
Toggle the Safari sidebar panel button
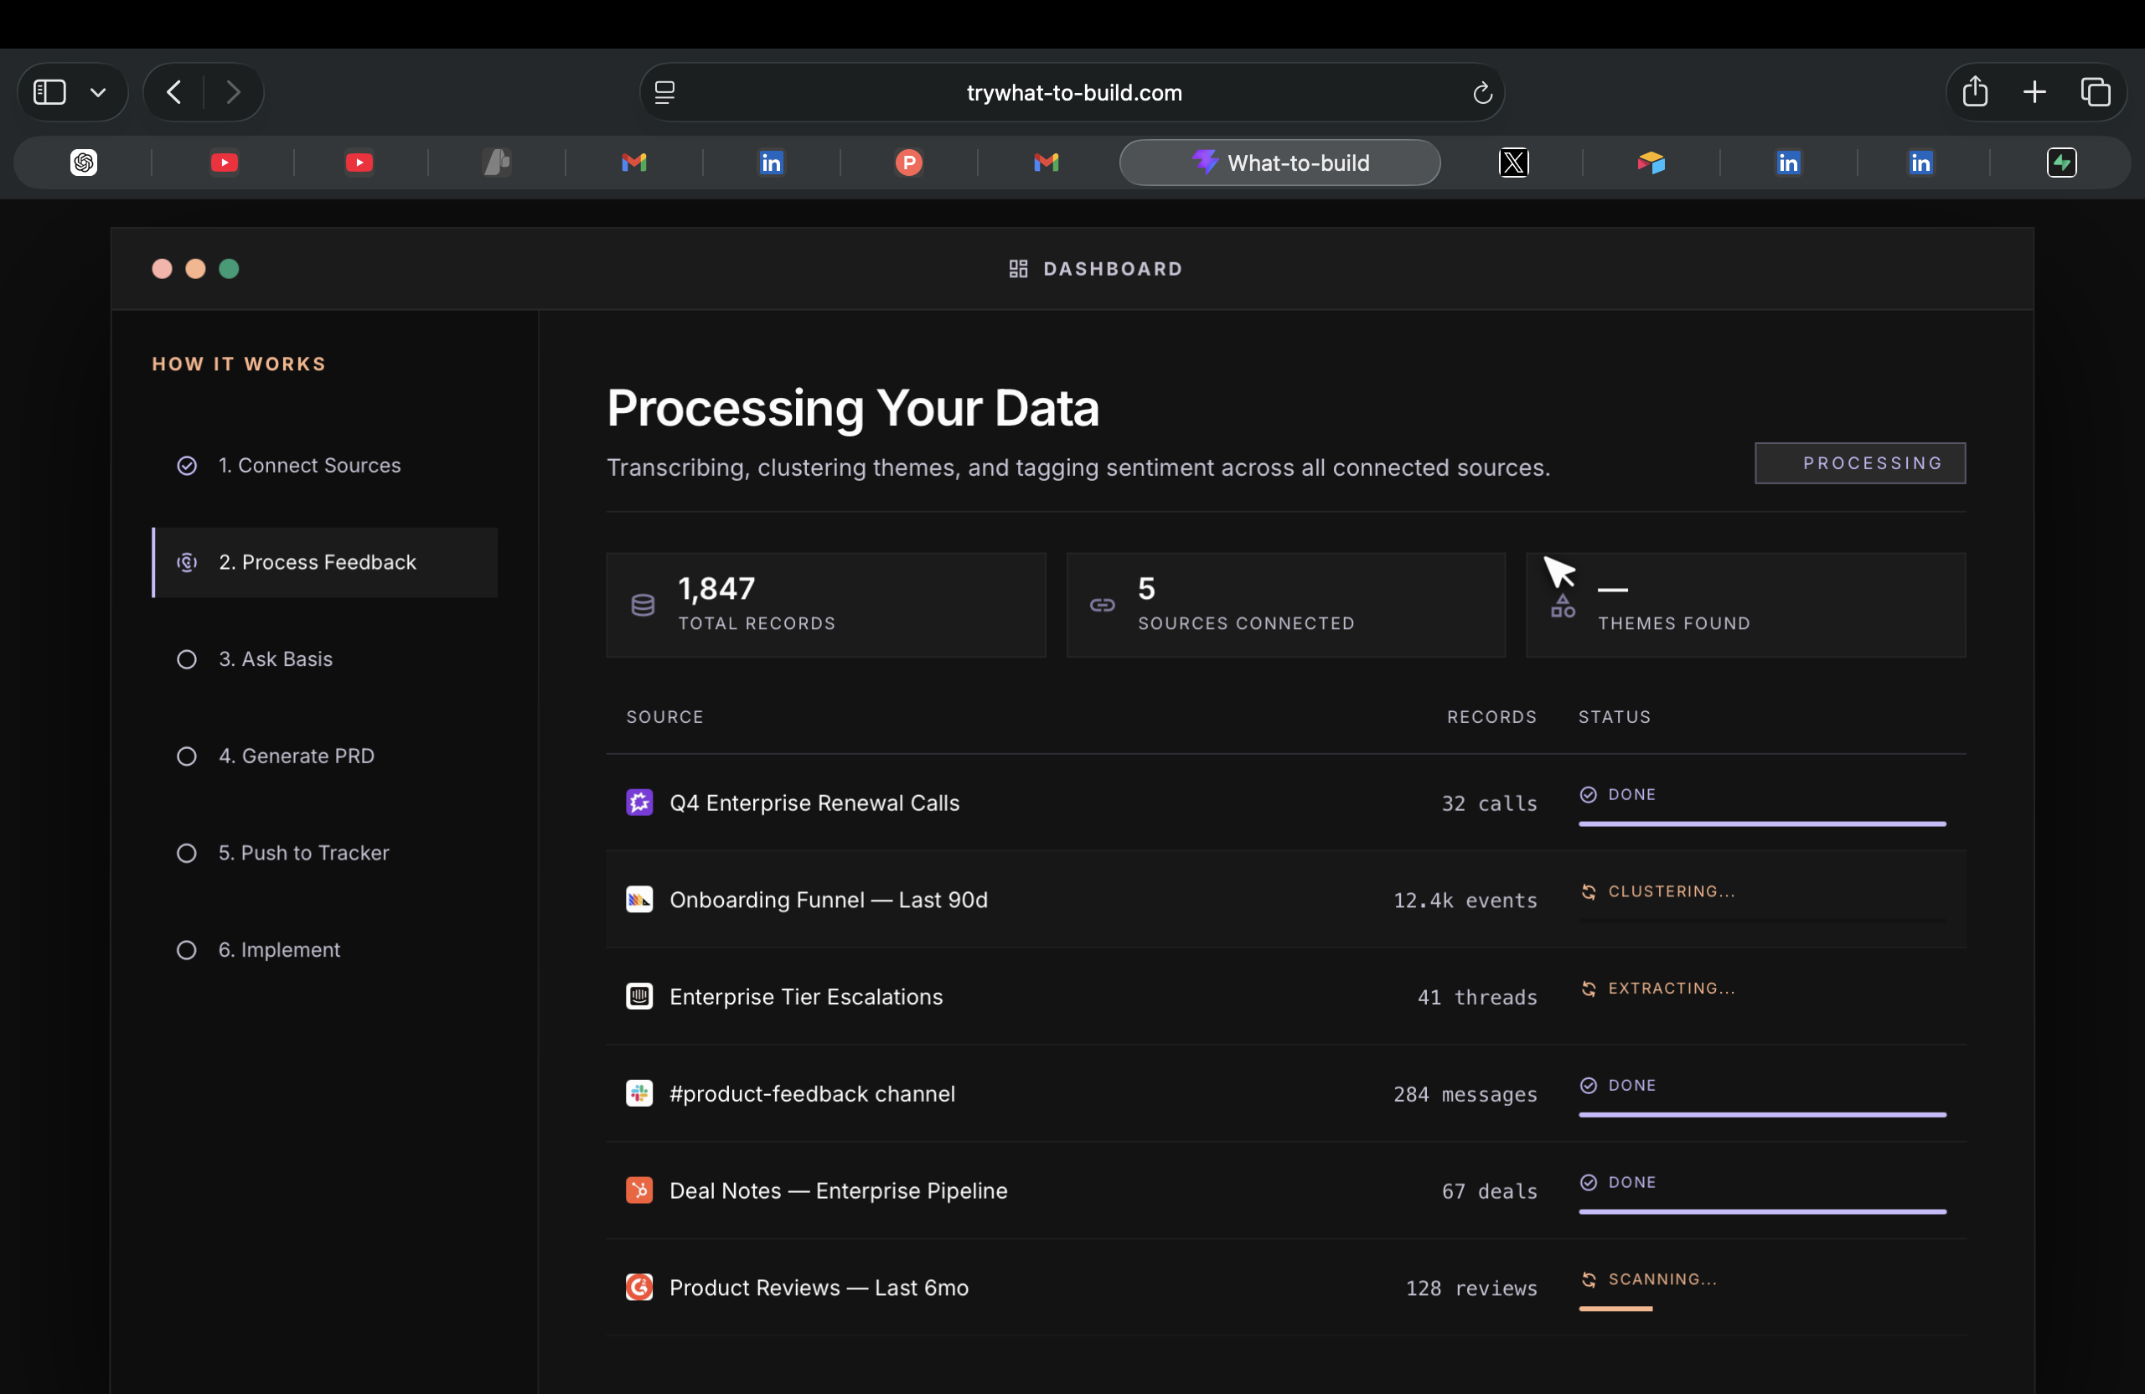[49, 92]
